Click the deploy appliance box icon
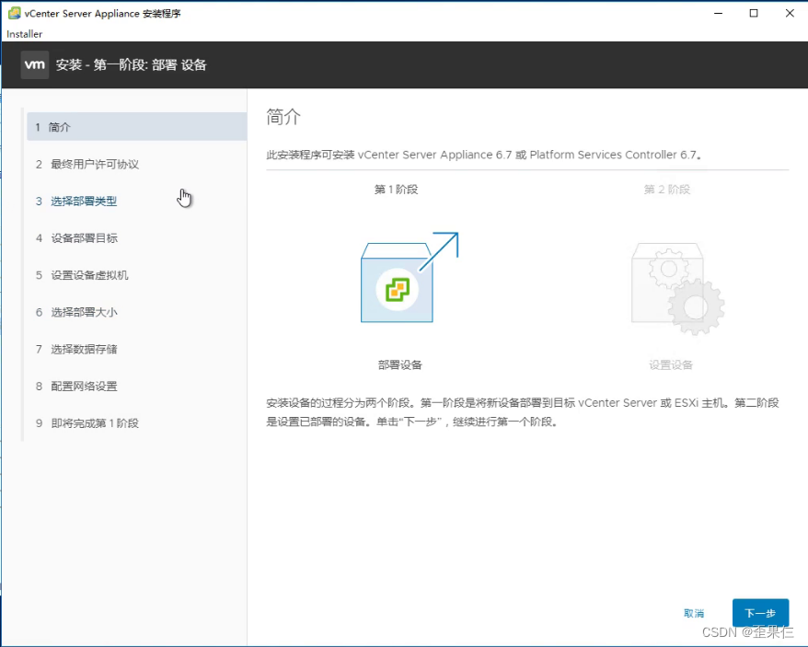This screenshot has height=647, width=808. (x=410, y=277)
